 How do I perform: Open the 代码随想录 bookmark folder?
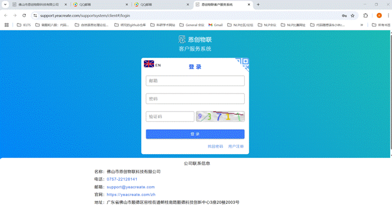pyautogui.click(x=327, y=25)
